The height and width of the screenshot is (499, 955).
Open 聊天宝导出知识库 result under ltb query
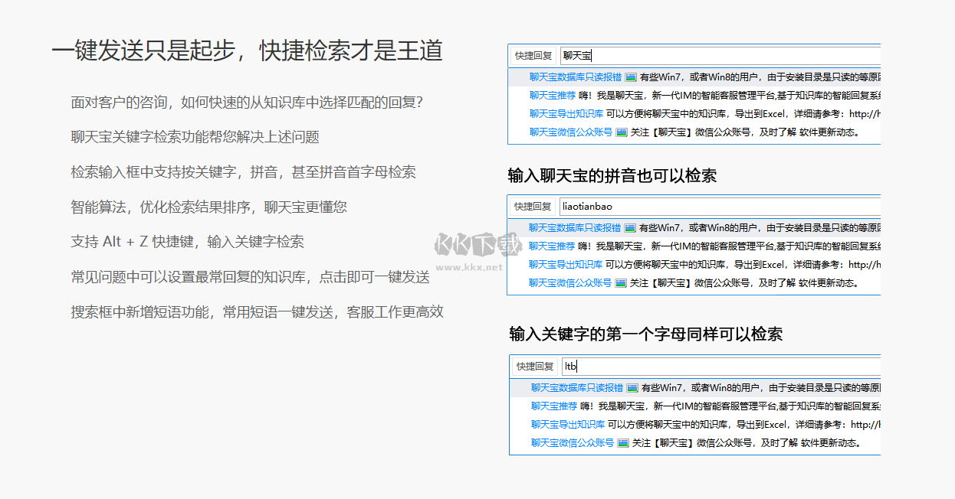[x=568, y=425]
